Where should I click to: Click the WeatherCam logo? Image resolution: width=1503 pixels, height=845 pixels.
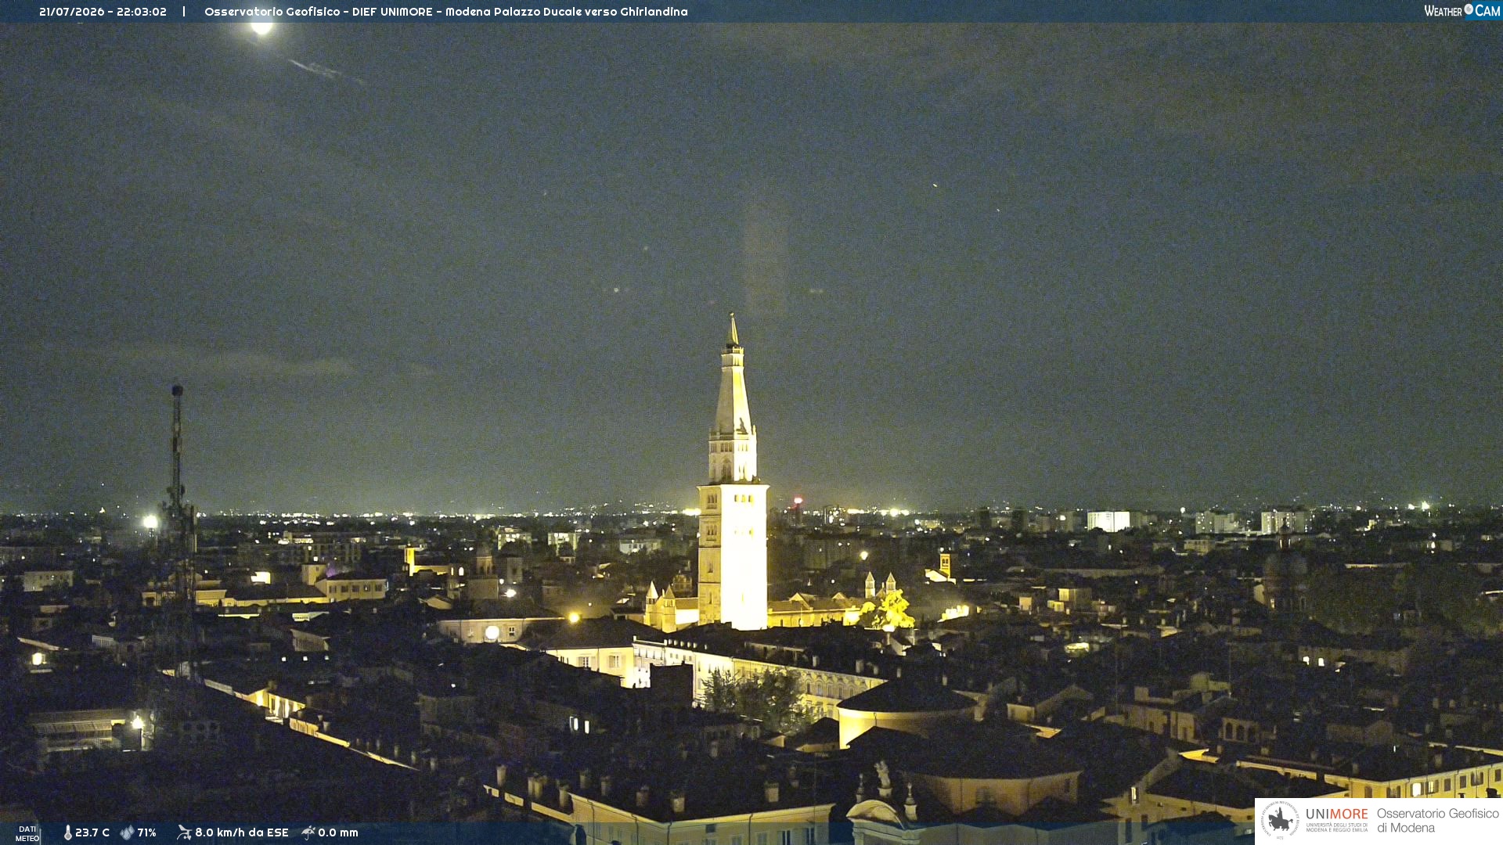click(x=1462, y=11)
